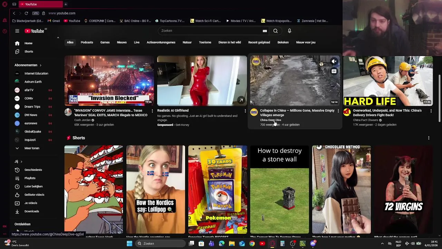Viewport: 442px width, 249px height.
Task: Toggle captions on the Collapse in China preview
Action: click(334, 71)
